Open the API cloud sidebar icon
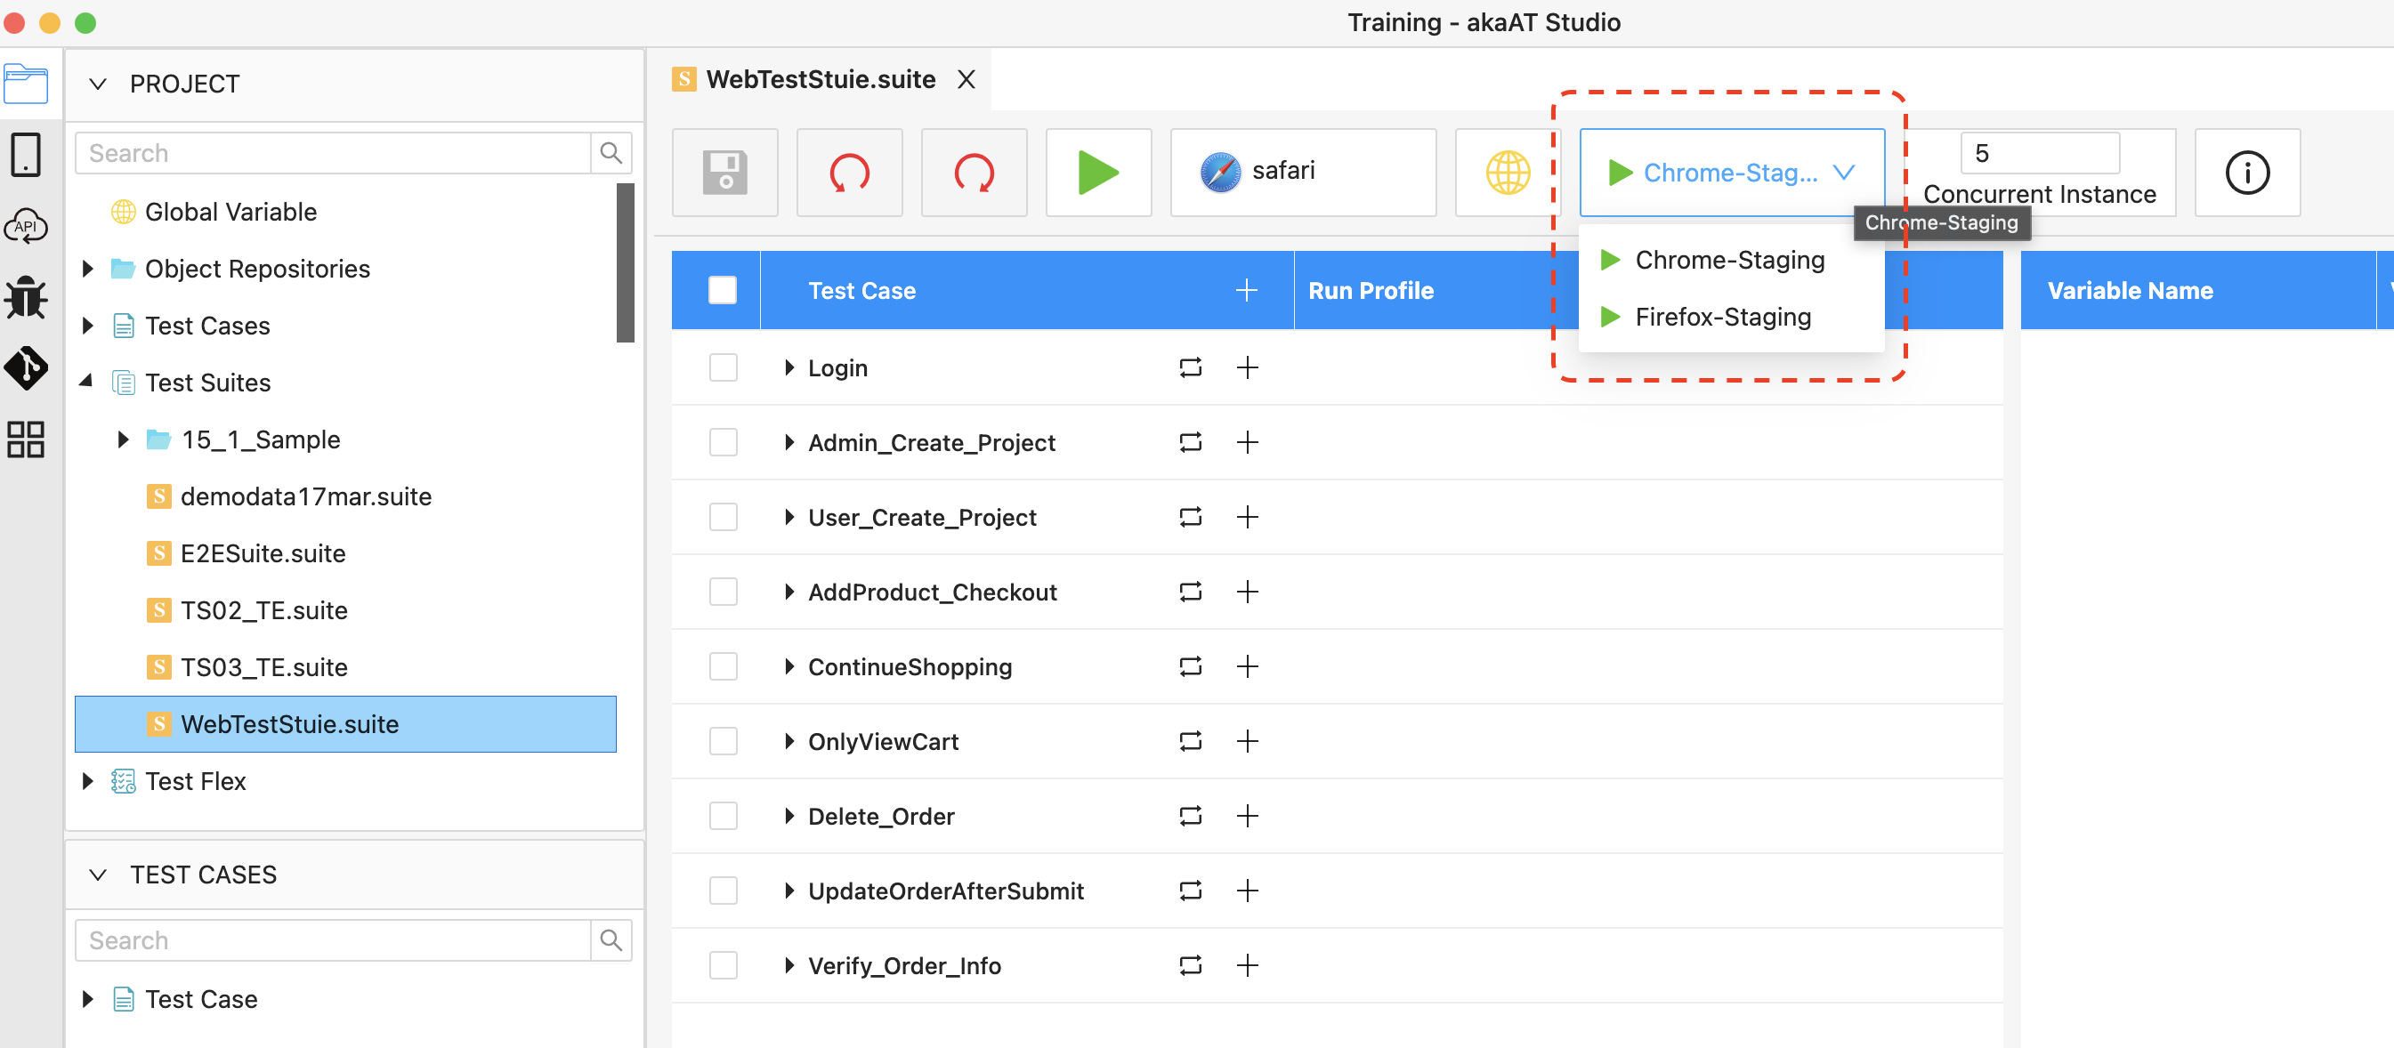Viewport: 2394px width, 1048px height. click(26, 226)
